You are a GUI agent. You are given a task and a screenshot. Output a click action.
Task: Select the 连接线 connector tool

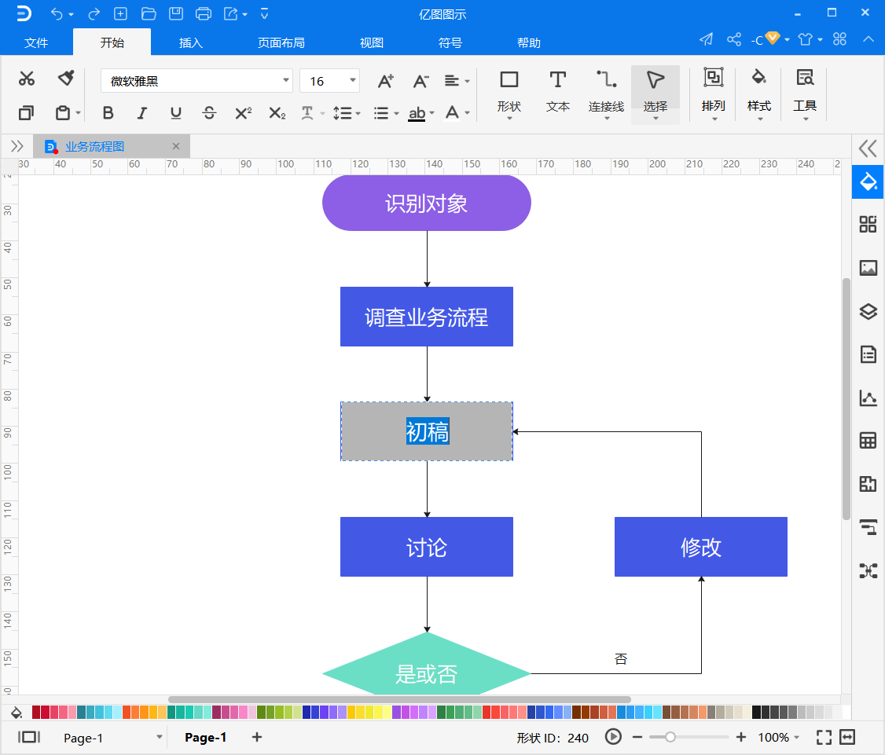tap(606, 93)
